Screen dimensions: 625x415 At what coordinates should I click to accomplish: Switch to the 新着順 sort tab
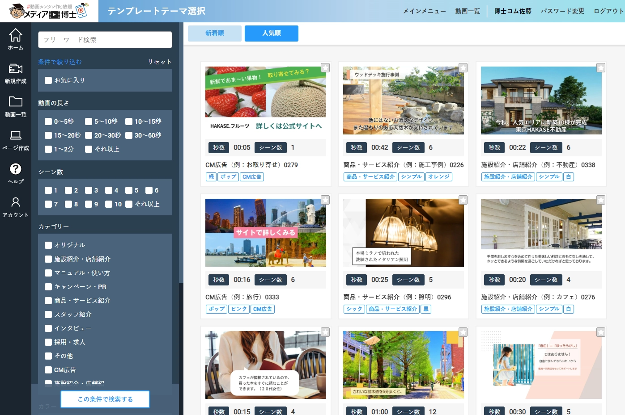point(215,33)
